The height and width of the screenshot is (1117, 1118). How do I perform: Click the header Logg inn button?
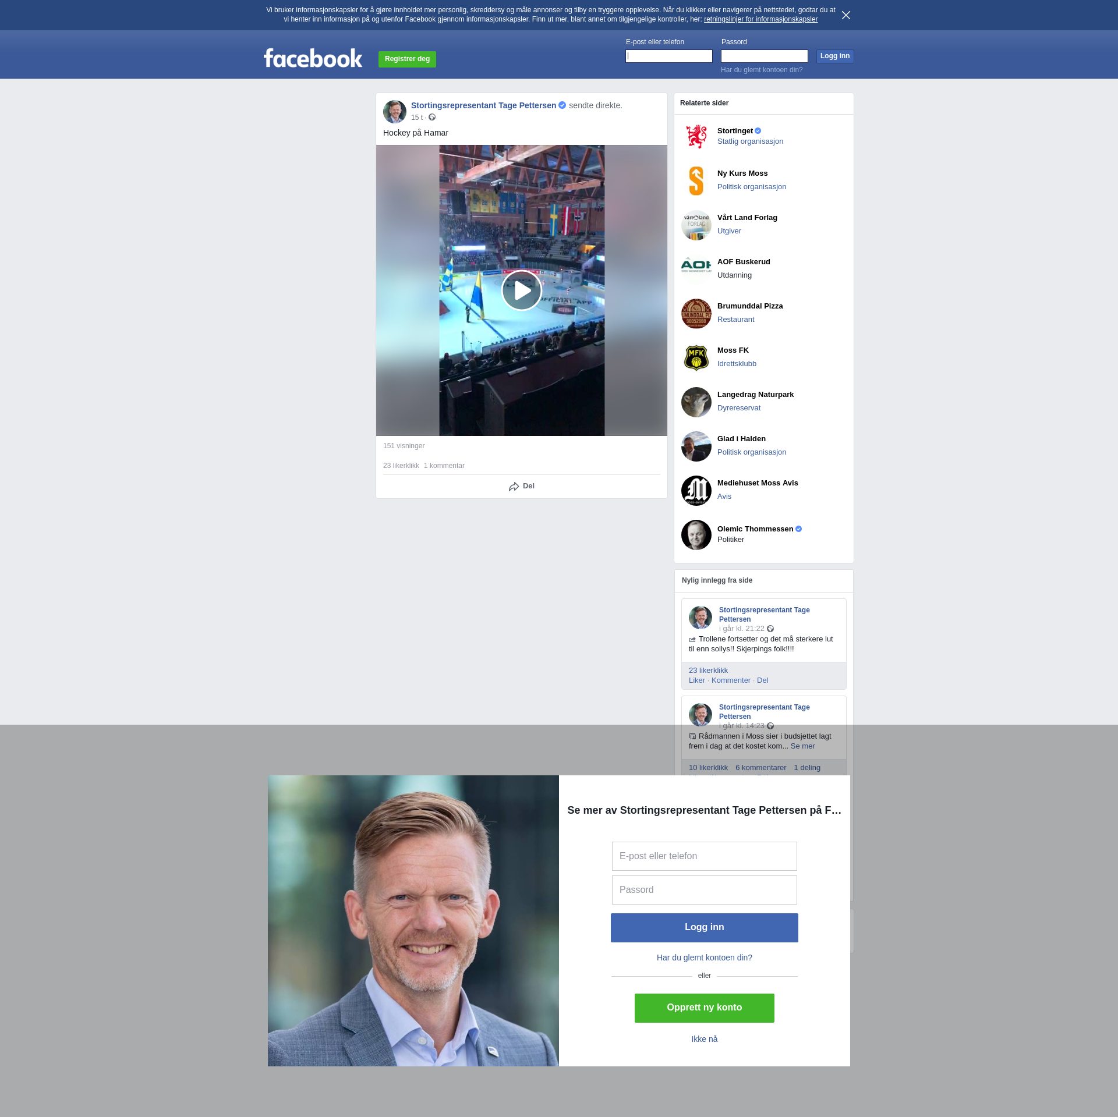pos(835,56)
